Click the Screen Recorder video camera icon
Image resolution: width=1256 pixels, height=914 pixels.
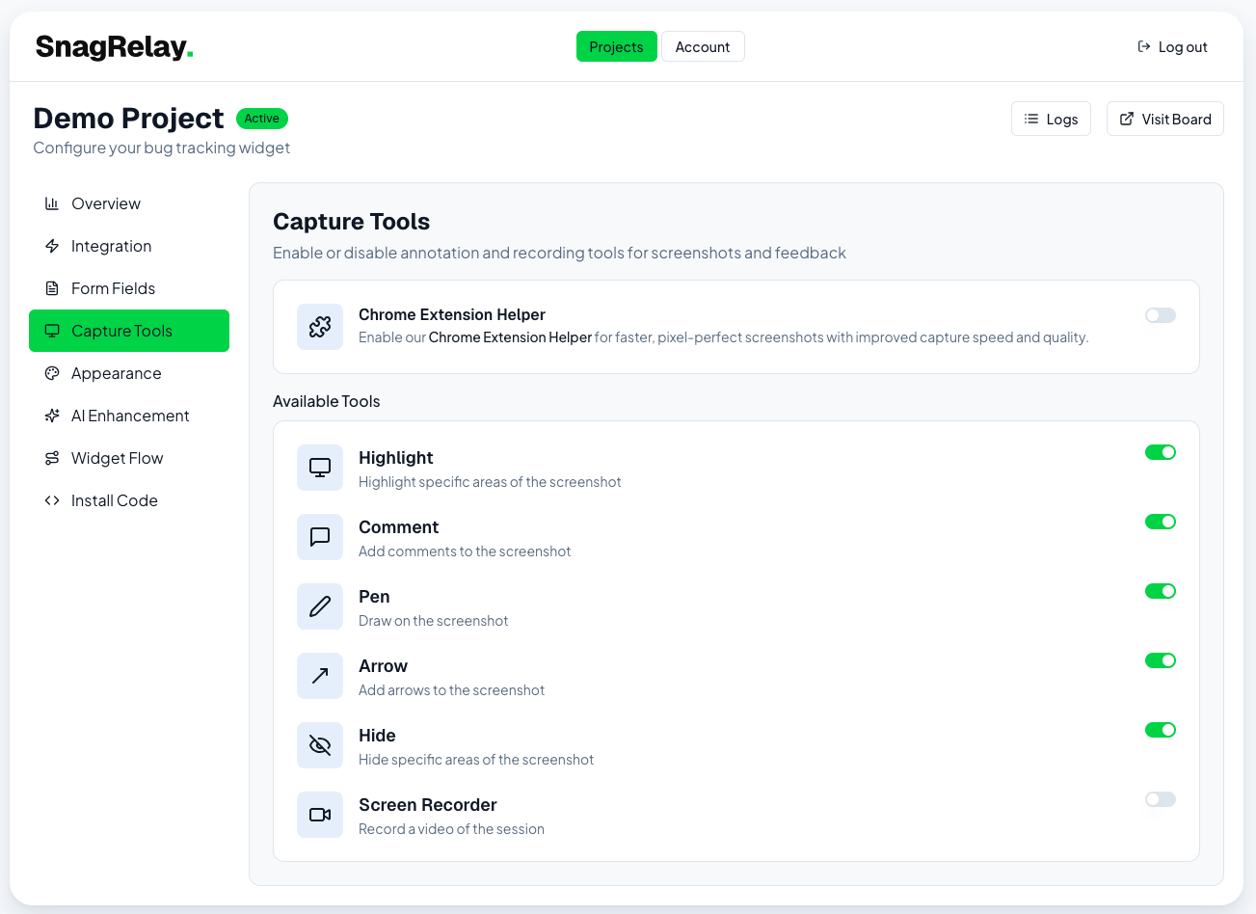(x=320, y=815)
